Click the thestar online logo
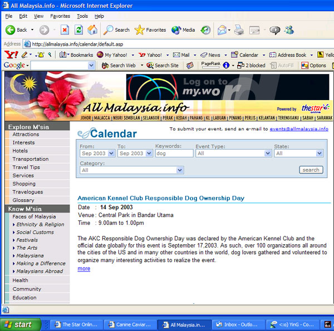This screenshot has height=331, width=334. [315, 108]
